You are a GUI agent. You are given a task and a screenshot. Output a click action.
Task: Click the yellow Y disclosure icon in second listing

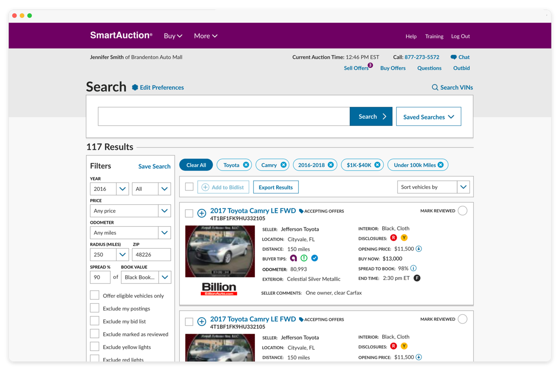[x=404, y=346]
